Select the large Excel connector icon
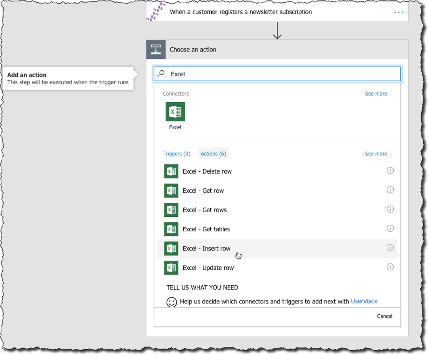Screen dimensions: 428x354 (175, 111)
